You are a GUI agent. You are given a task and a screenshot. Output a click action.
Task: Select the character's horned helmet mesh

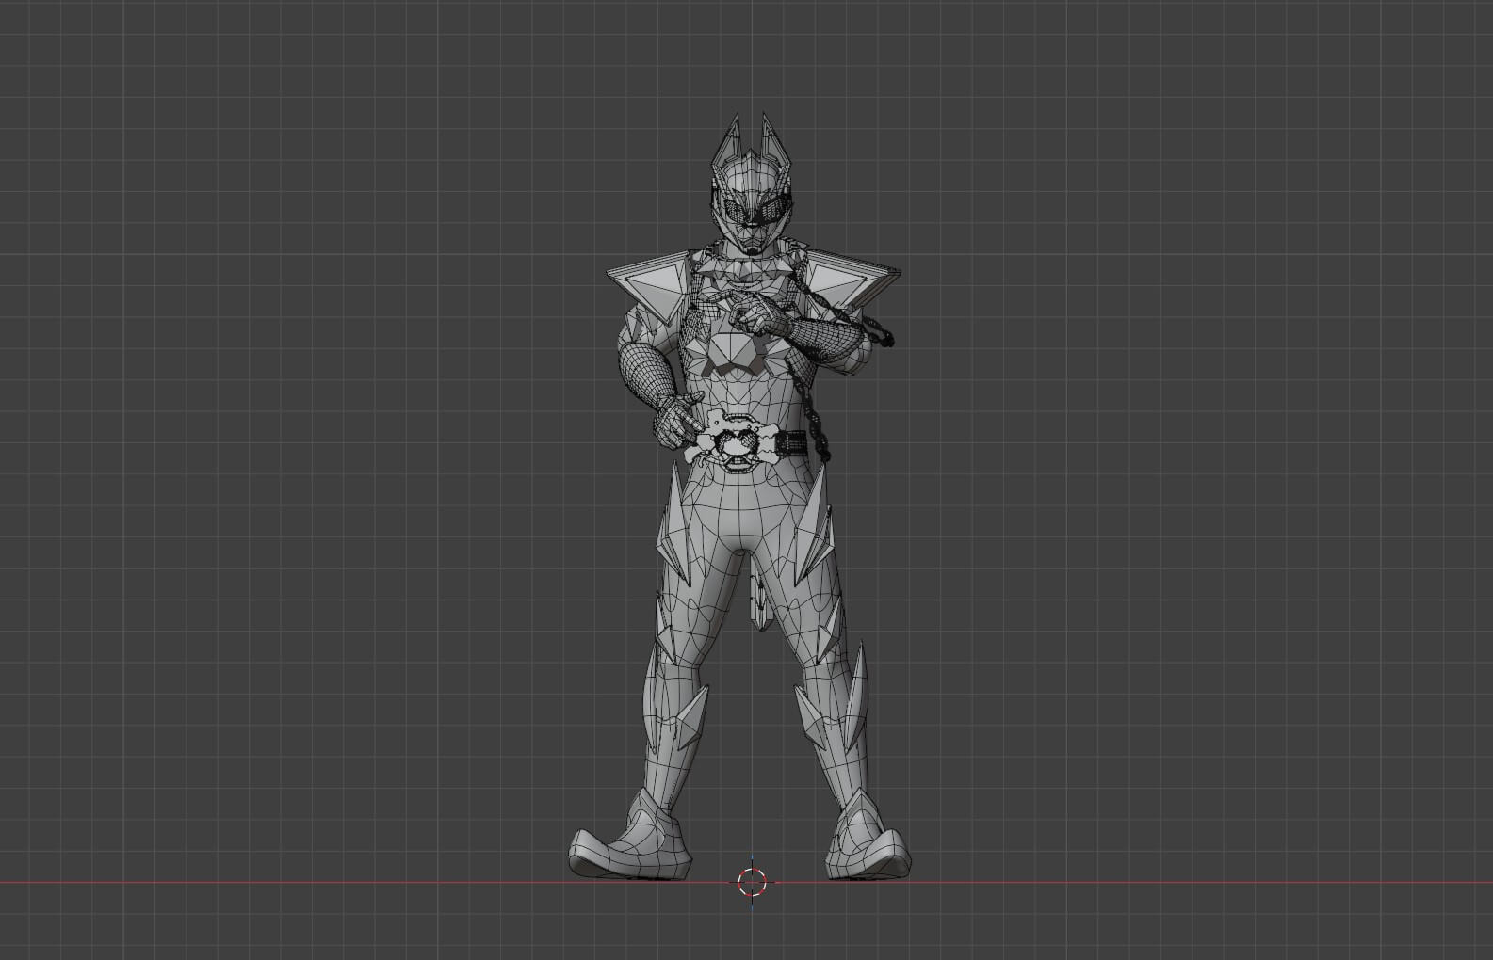(751, 184)
